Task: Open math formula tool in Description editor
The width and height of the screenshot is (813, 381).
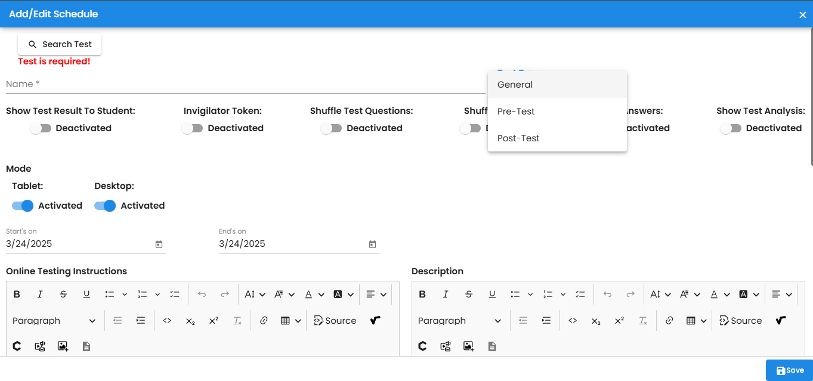Action: coord(781,321)
